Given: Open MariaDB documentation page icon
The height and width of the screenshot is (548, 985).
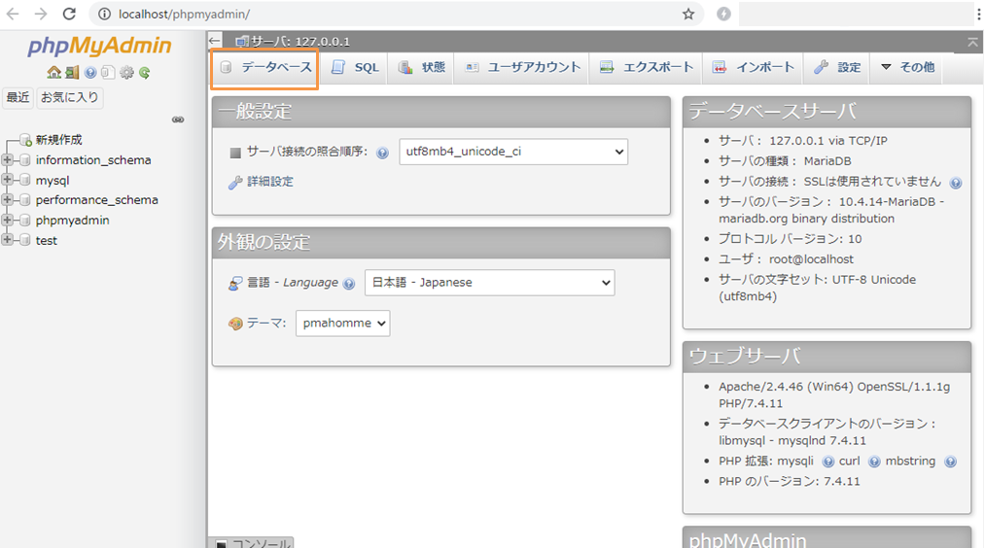Looking at the screenshot, I should pyautogui.click(x=108, y=73).
